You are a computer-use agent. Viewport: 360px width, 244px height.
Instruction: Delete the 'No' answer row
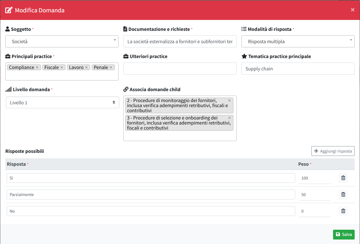pos(343,211)
